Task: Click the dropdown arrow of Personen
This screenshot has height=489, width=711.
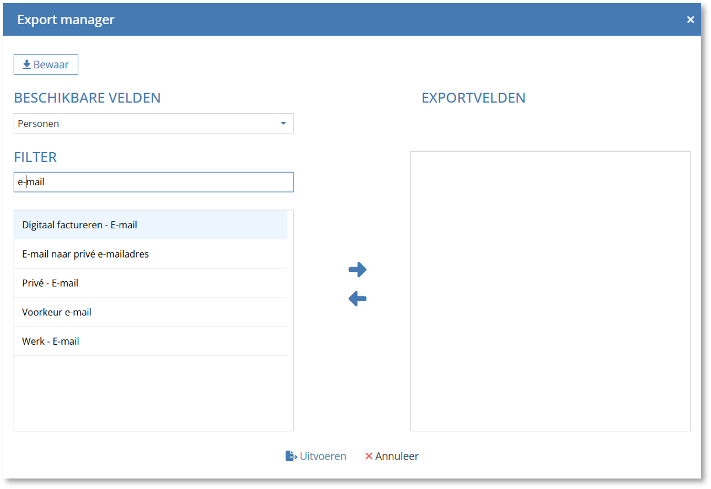Action: tap(283, 124)
